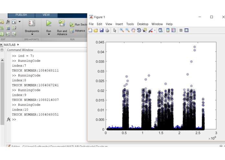Click the New Figure icon in the Figure toolbar
The image size is (225, 160).
[90, 30]
